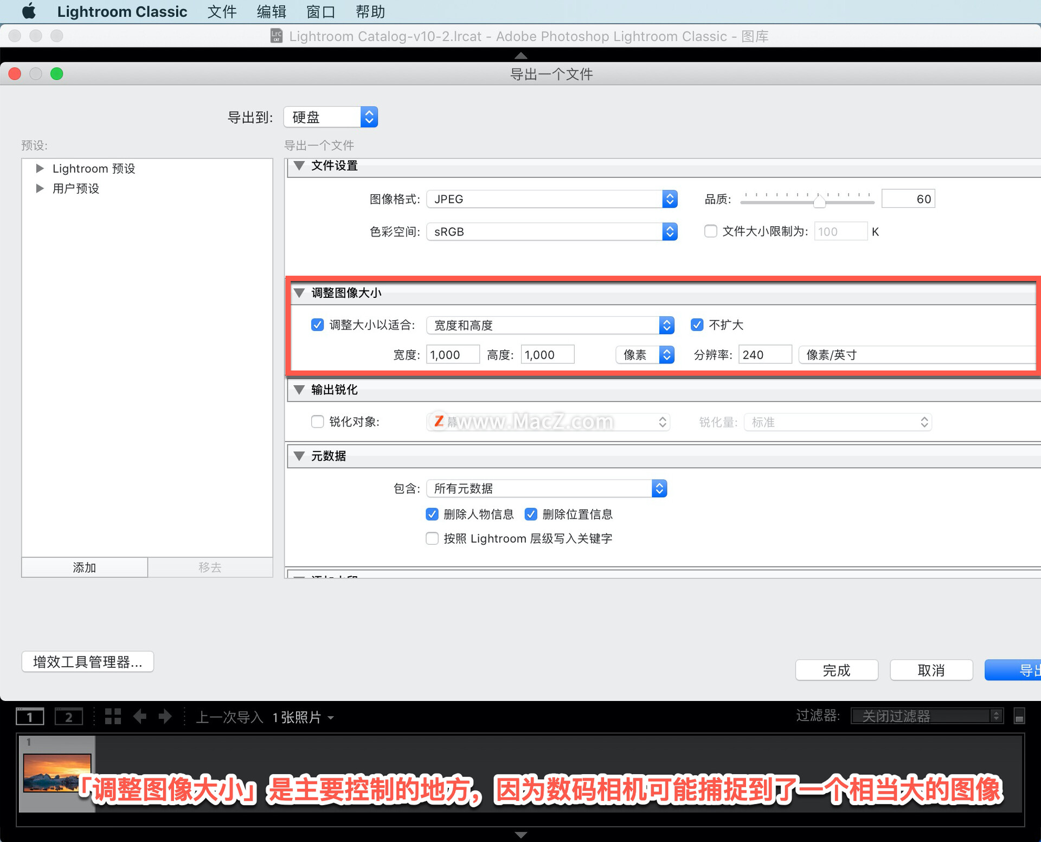Adjust the 品质 quality slider
Image resolution: width=1041 pixels, height=842 pixels.
819,202
